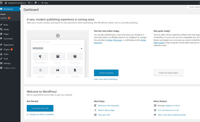
Task: Click the Pages icon in sidebar
Action: (1, 34)
